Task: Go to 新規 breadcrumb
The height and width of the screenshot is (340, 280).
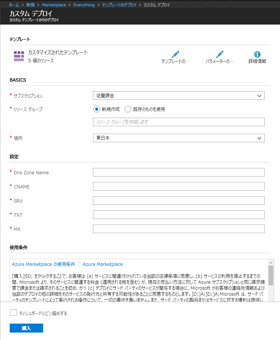Action: point(30,5)
